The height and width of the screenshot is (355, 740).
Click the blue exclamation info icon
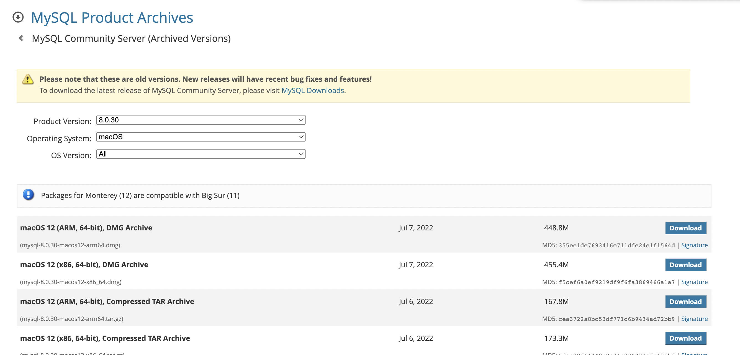[29, 195]
